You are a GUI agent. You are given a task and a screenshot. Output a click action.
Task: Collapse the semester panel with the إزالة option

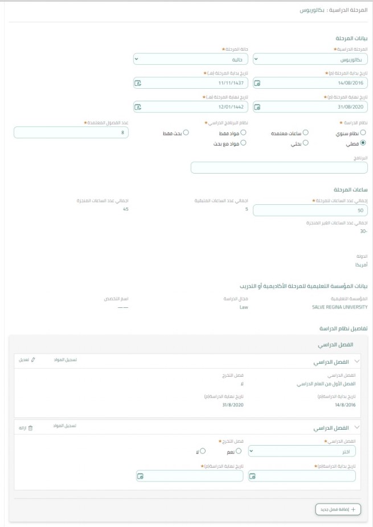[x=357, y=427]
